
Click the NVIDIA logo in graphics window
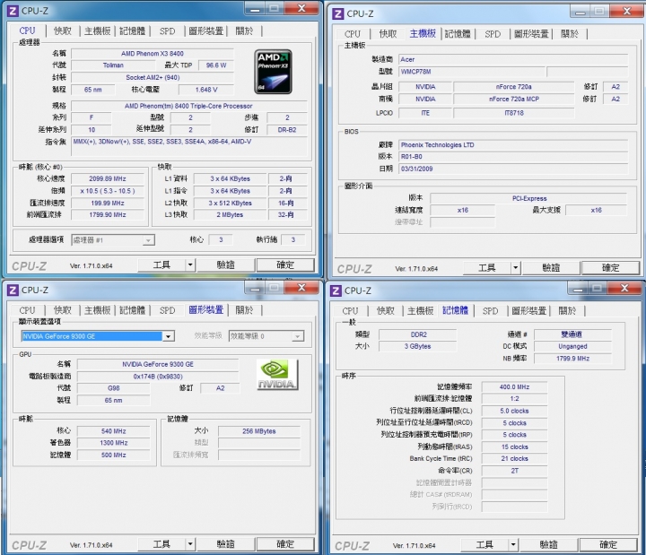[277, 374]
